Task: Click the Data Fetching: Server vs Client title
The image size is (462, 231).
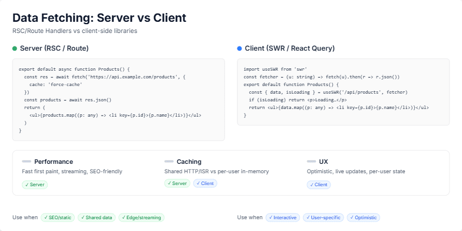Action: coord(99,18)
